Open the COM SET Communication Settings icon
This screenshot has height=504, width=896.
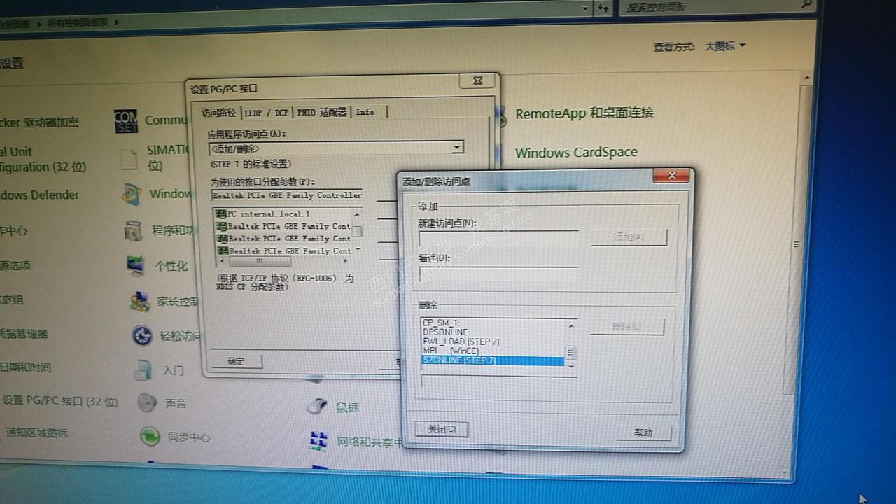(126, 120)
